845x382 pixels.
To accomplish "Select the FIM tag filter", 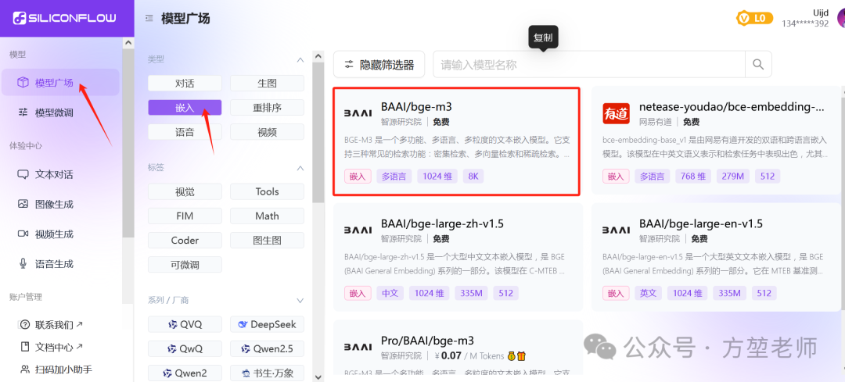I will (x=185, y=216).
